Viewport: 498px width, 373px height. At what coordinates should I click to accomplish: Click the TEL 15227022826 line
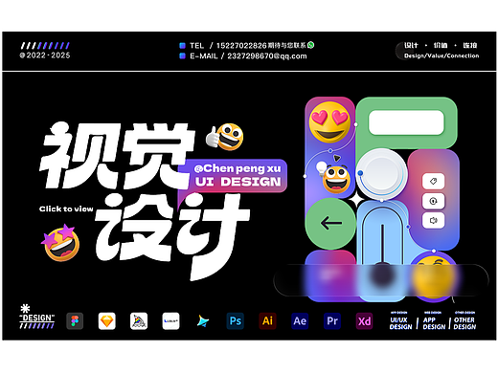click(x=247, y=45)
